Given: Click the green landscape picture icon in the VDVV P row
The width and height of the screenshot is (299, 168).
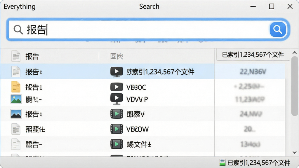Looking at the screenshot, I should click(16, 99).
